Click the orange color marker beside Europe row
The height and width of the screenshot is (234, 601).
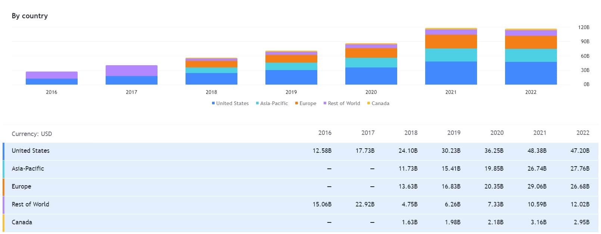click(x=3, y=187)
